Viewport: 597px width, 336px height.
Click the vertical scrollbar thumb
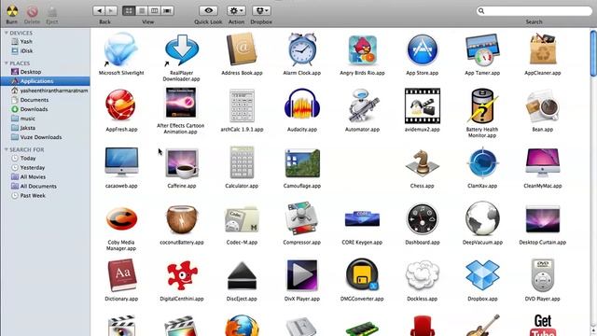(x=593, y=54)
